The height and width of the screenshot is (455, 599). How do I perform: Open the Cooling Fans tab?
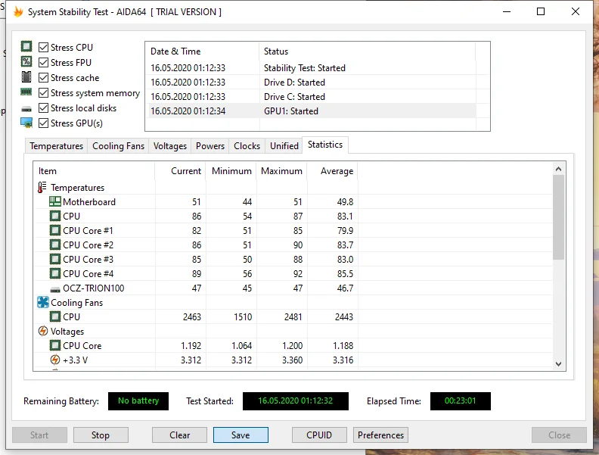118,146
